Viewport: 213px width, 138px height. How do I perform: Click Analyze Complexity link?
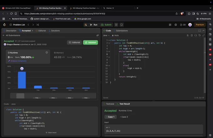[17, 61]
